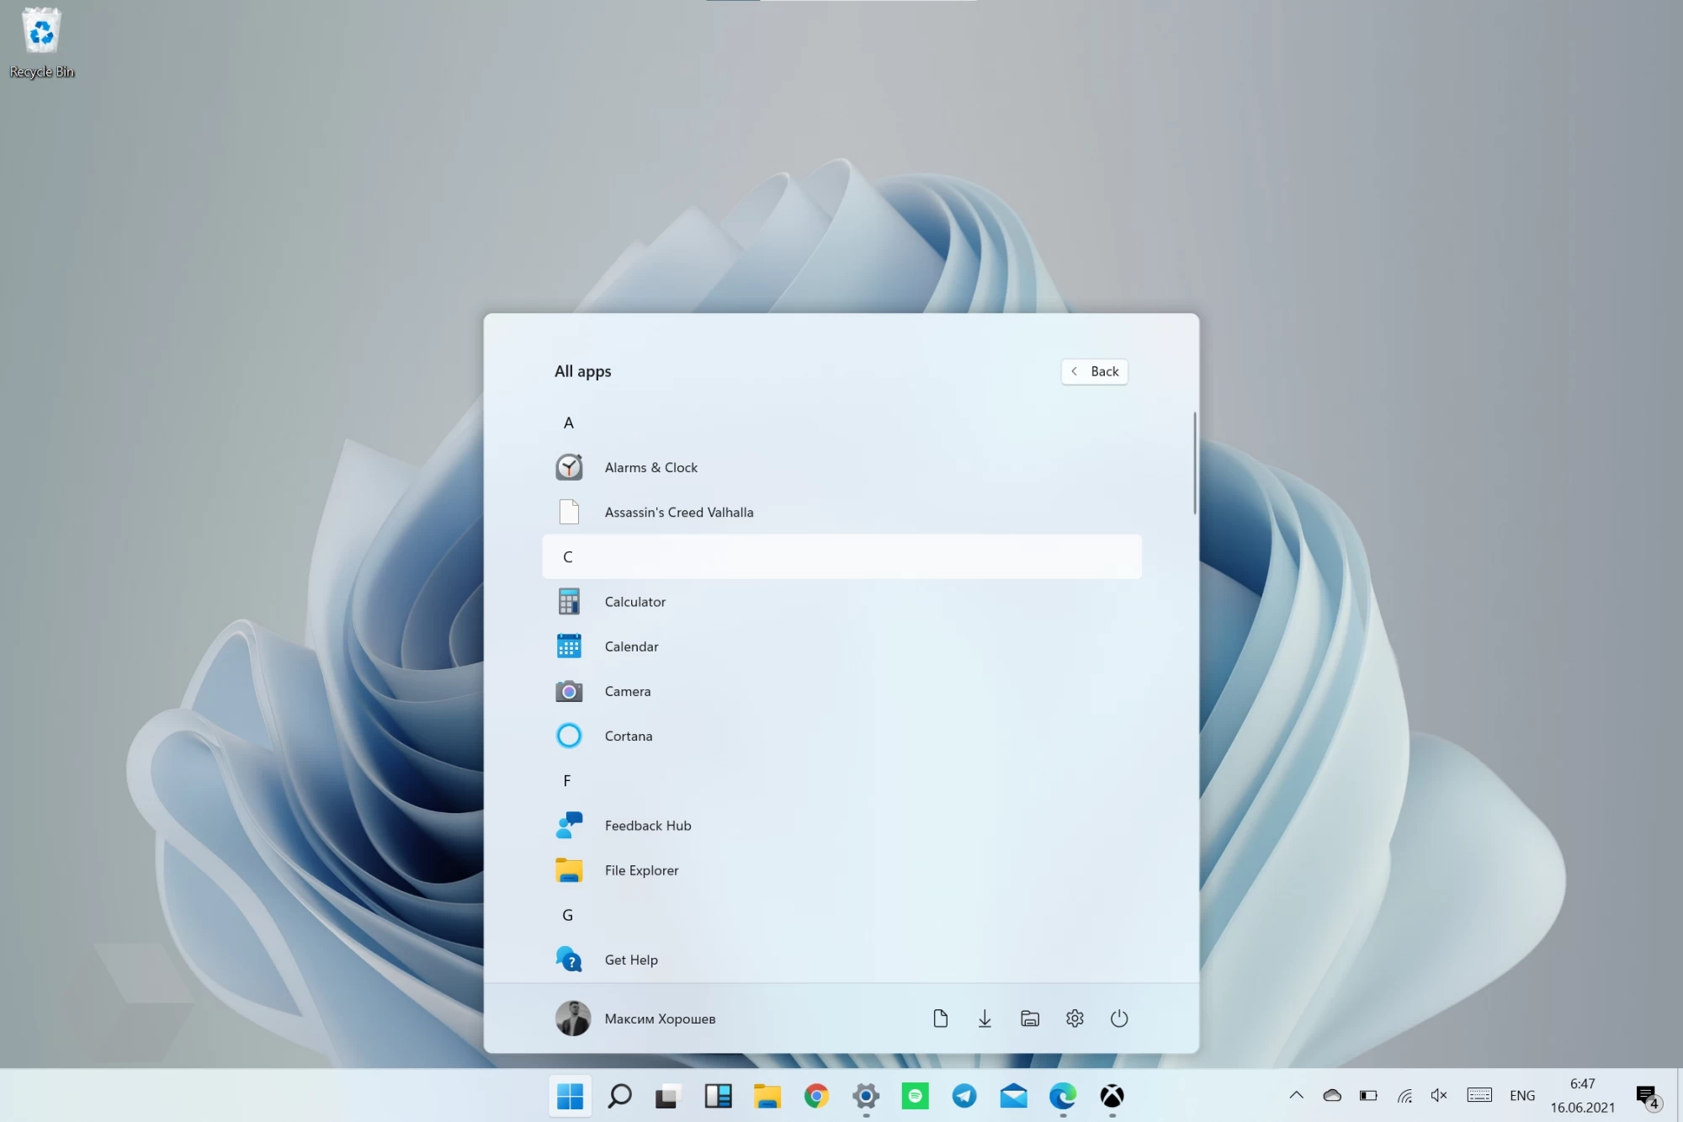Image resolution: width=1683 pixels, height=1122 pixels.
Task: Open the Widgets panel from the taskbar
Action: point(718,1096)
